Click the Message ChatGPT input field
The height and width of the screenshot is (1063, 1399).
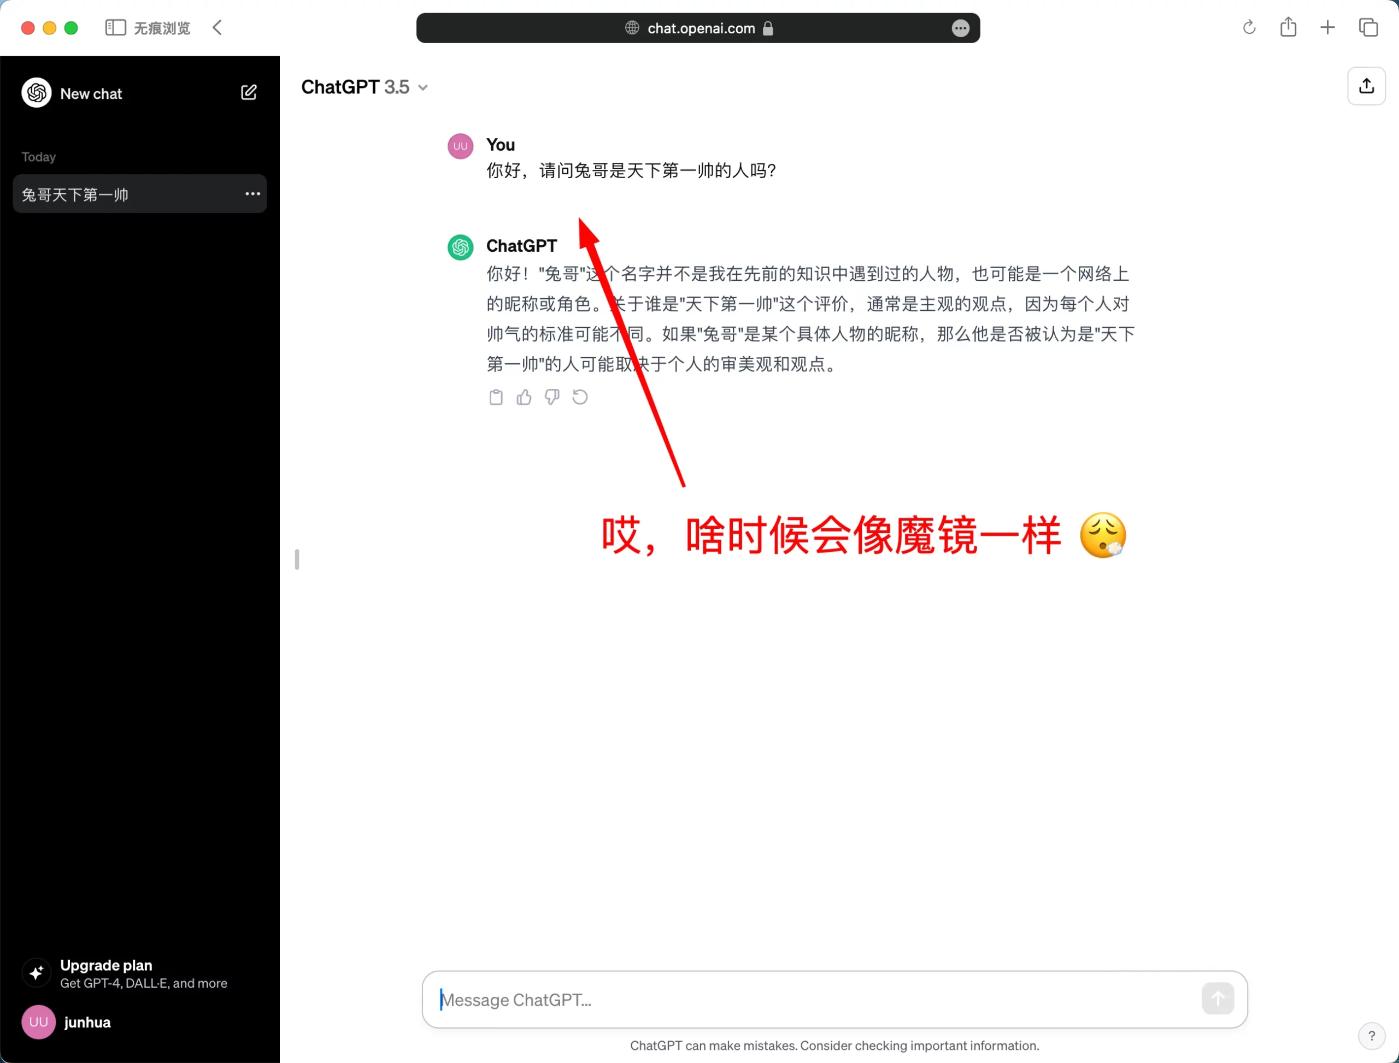834,999
